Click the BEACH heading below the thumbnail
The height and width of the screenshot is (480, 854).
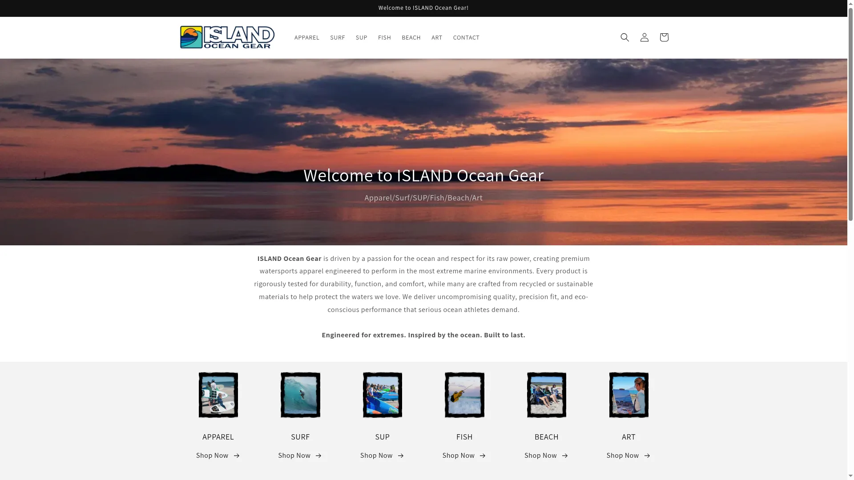(x=546, y=437)
